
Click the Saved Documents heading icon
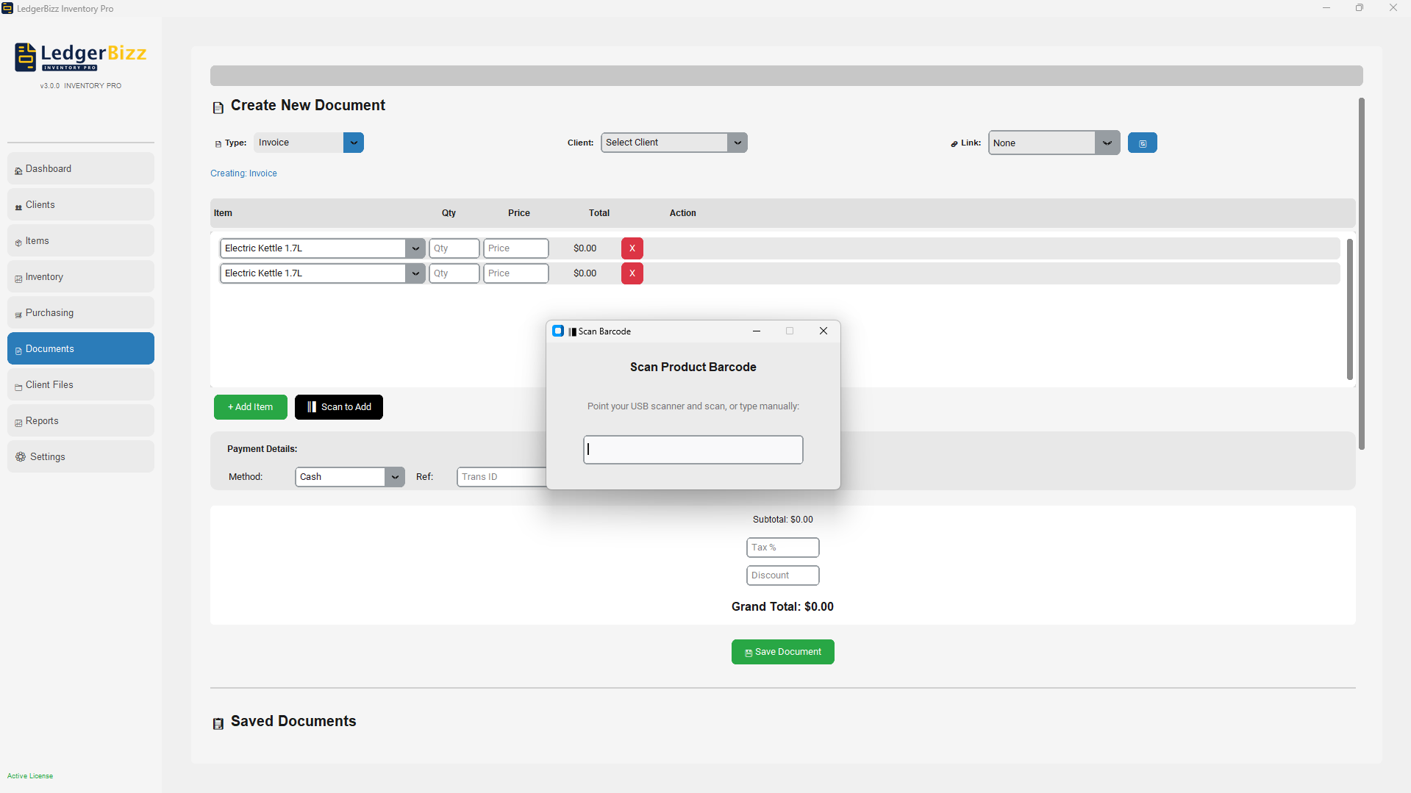tap(218, 724)
